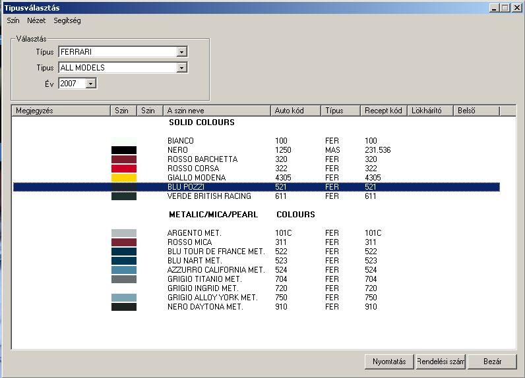Select the BIANCO color row
Image resolution: width=525 pixels, height=378 pixels.
pyautogui.click(x=181, y=141)
